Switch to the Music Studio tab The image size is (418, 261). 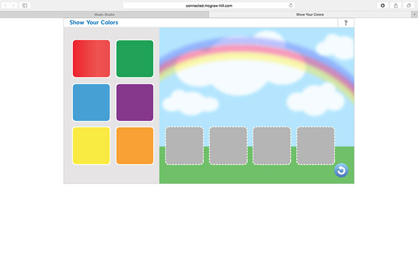[104, 14]
